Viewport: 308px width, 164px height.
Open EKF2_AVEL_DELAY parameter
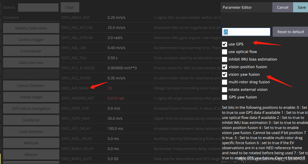141,138
